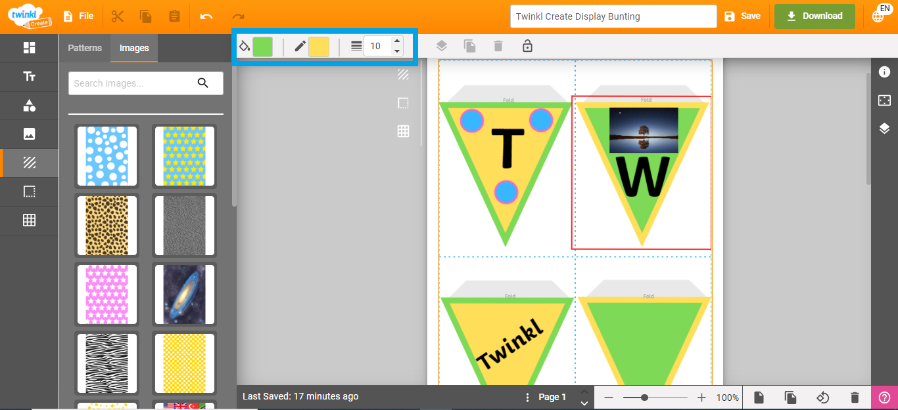Download the design

coord(815,16)
